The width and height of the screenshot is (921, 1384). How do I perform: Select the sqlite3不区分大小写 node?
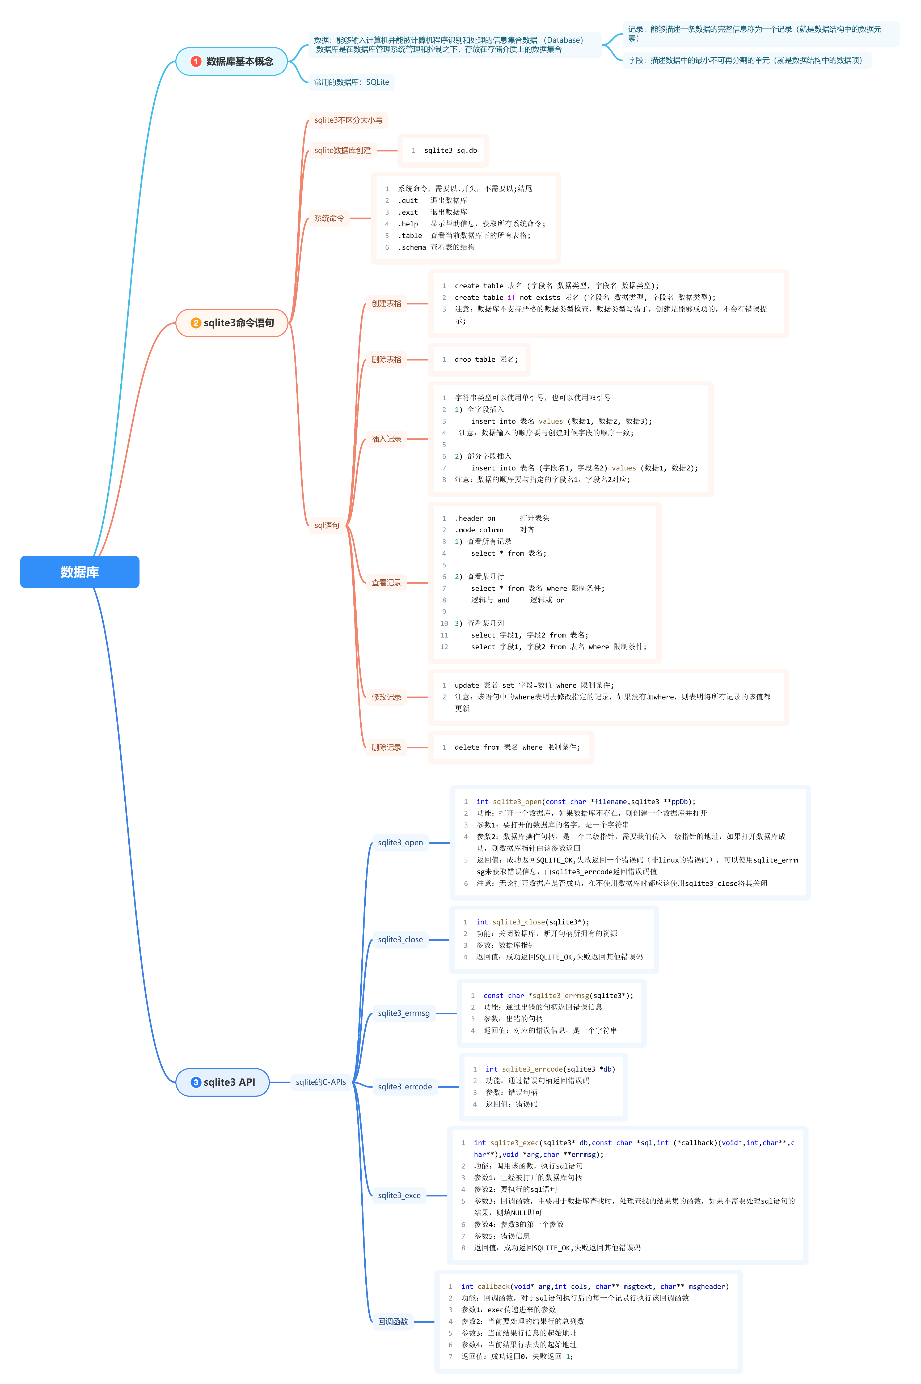coord(348,120)
